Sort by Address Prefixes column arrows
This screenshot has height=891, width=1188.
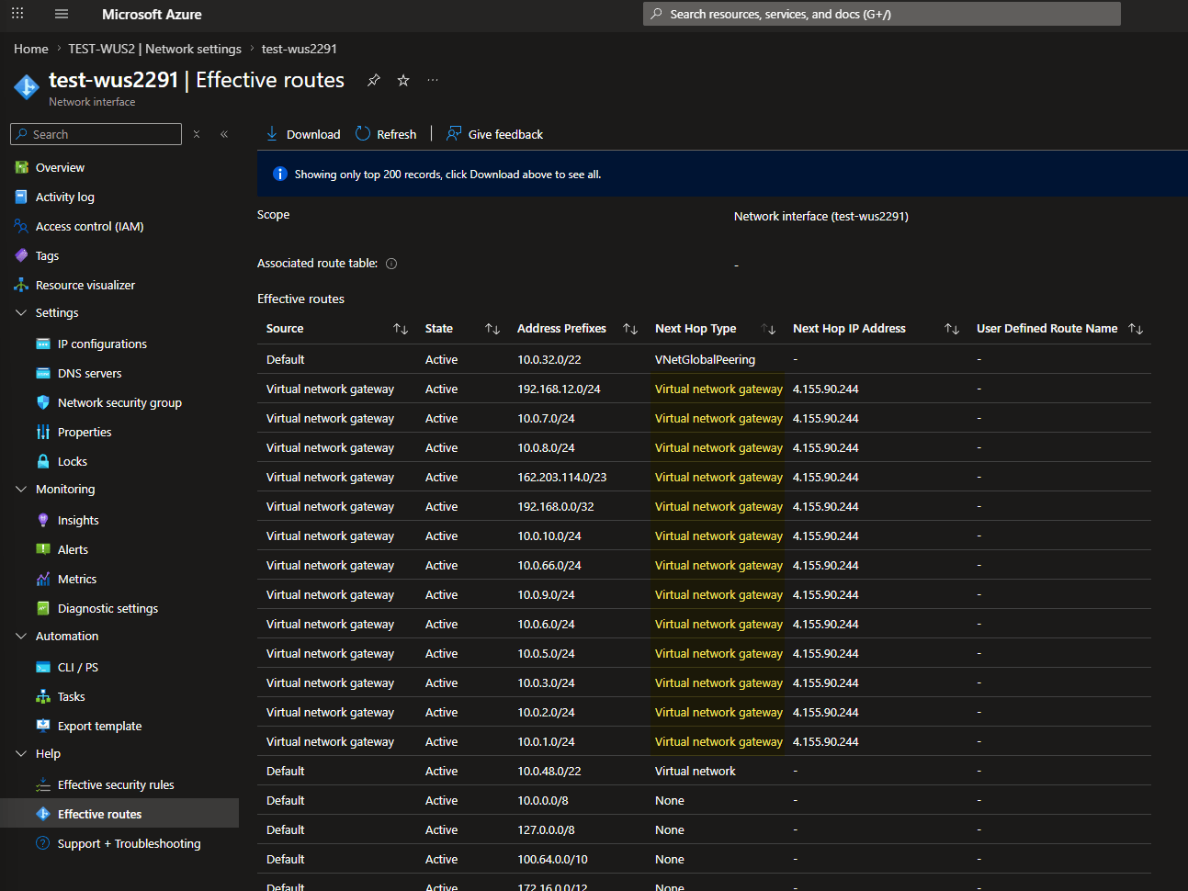(x=630, y=329)
